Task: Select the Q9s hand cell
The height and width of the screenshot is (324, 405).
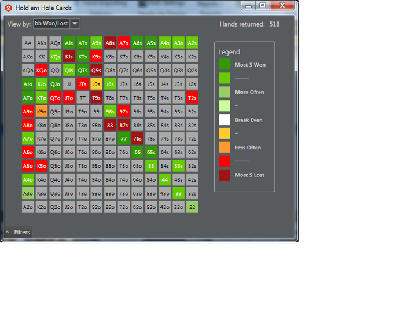Action: (x=97, y=70)
